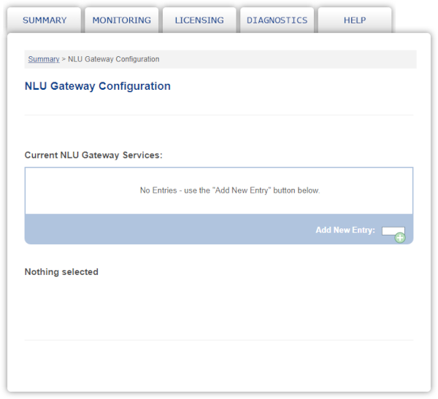438x399 pixels.
Task: Switch to the MONITORING tab
Action: 122,20
